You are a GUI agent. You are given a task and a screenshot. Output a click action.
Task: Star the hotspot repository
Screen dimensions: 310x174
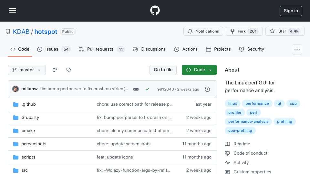tap(285, 31)
